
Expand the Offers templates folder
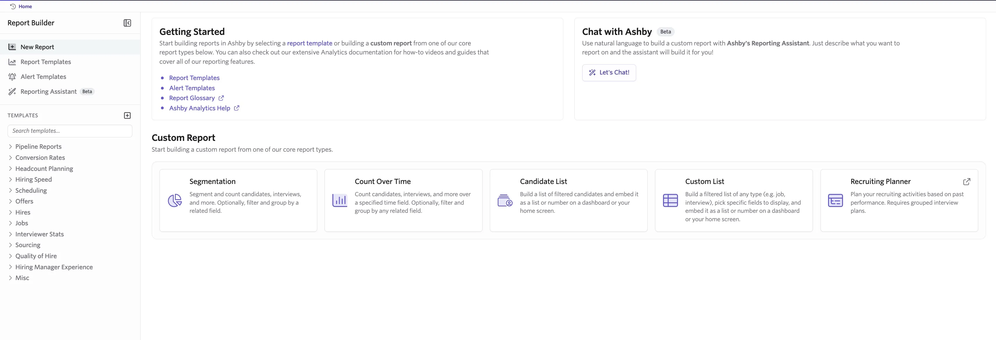[x=10, y=201]
